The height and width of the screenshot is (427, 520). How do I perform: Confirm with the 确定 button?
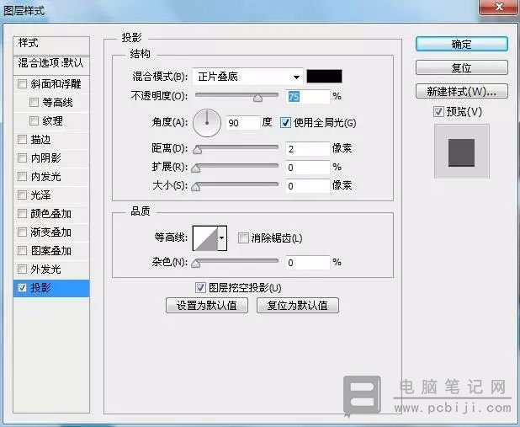(x=462, y=44)
